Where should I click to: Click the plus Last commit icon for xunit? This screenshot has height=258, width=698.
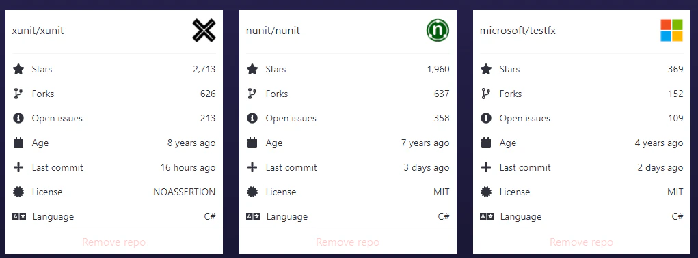pos(18,167)
